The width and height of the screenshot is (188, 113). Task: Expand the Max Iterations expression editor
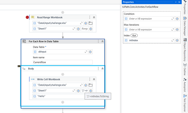[173, 30]
